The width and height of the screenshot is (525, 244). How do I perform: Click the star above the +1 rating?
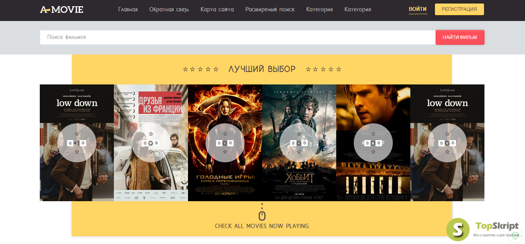pyautogui.click(x=77, y=134)
